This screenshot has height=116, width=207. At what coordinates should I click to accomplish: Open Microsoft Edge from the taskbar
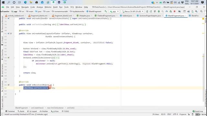pyautogui.click(x=25, y=2)
